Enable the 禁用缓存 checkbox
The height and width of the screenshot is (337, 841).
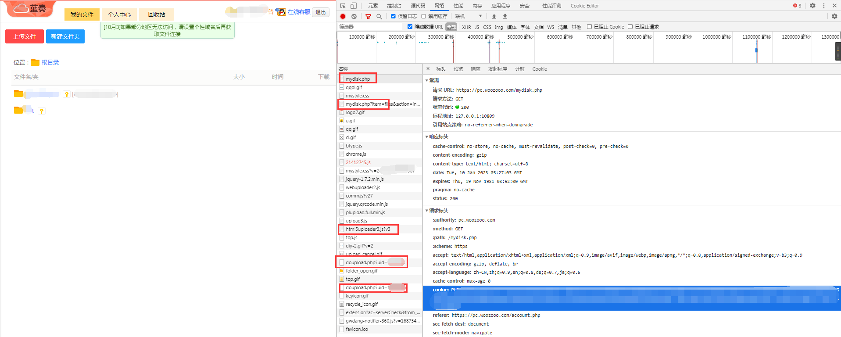424,16
